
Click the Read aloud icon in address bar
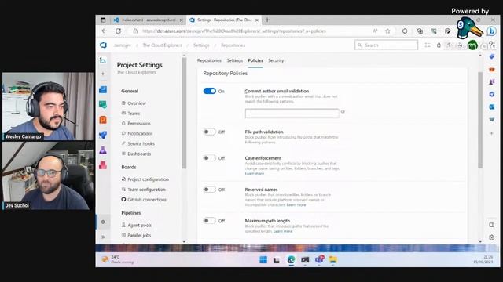[x=375, y=31]
